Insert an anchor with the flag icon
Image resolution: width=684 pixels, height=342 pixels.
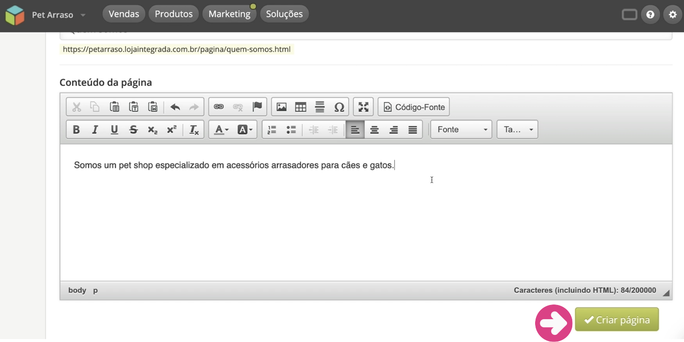(257, 107)
